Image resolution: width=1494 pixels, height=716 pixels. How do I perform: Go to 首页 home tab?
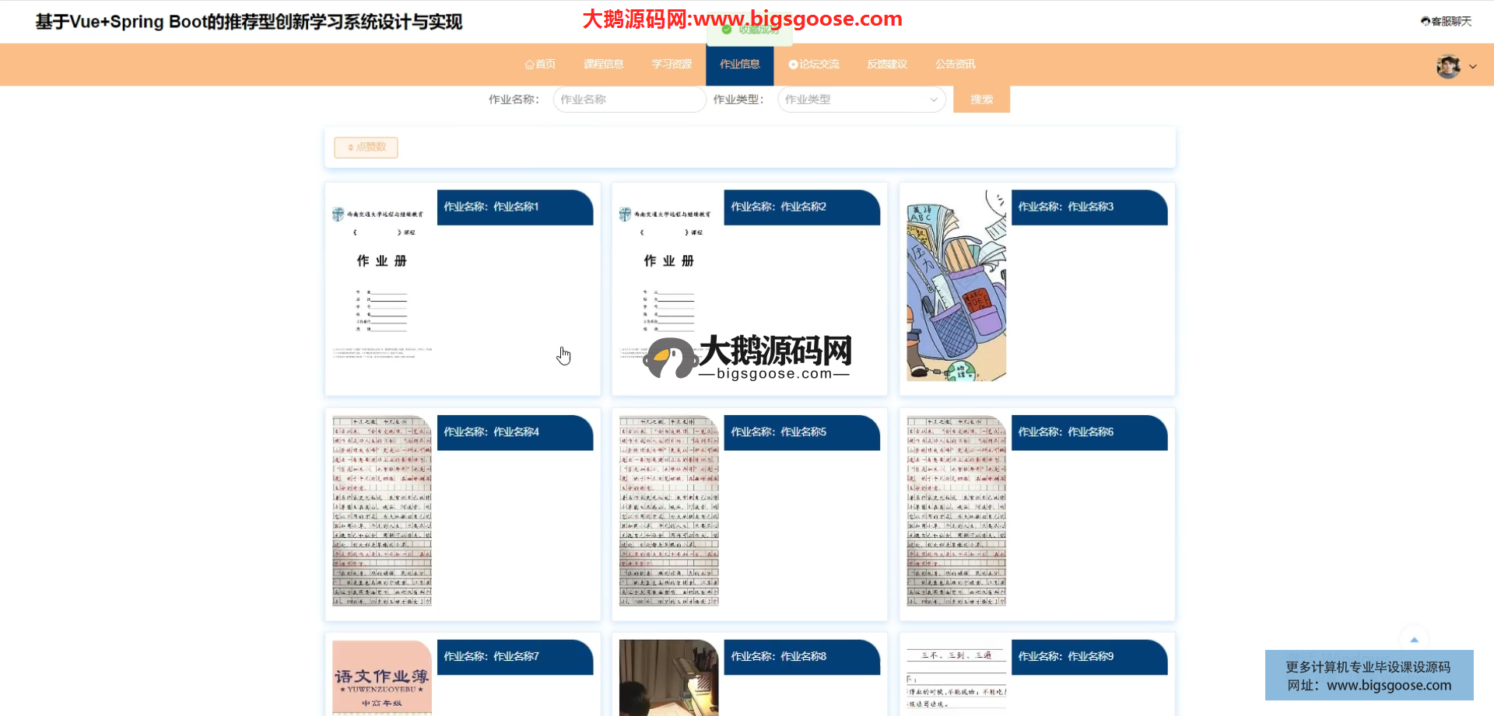541,65
